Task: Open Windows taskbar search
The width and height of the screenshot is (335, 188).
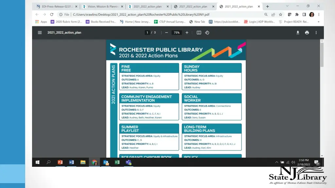Action: coord(49,163)
